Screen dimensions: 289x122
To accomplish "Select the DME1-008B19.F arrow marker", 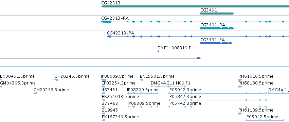I will pos(158,51).
